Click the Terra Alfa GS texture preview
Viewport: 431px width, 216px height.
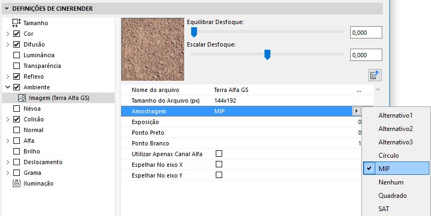(153, 50)
